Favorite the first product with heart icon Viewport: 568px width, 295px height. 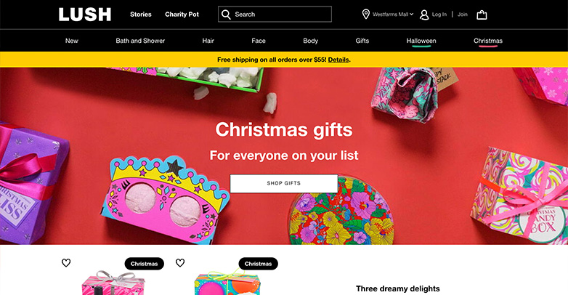(x=66, y=263)
